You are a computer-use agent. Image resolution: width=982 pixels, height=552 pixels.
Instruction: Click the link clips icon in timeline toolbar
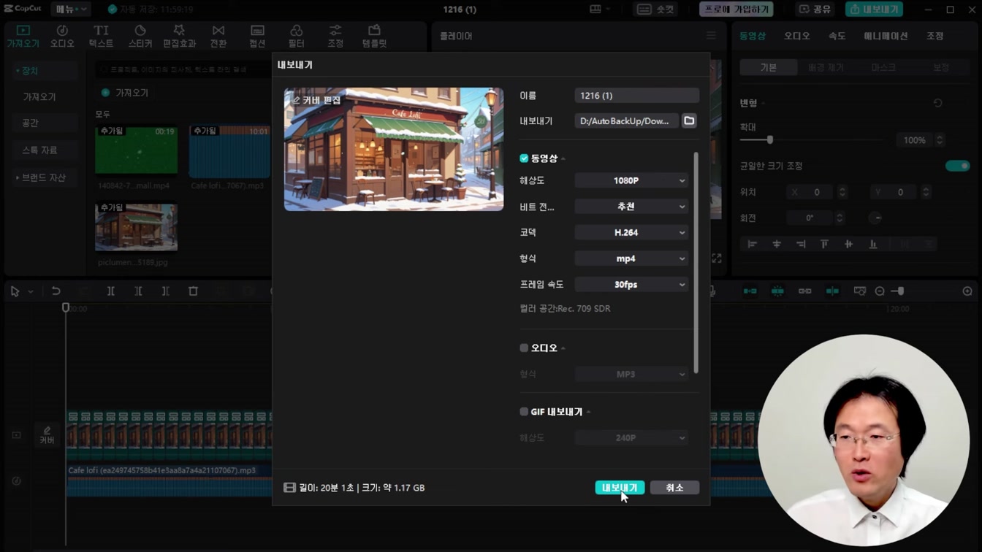coord(804,291)
